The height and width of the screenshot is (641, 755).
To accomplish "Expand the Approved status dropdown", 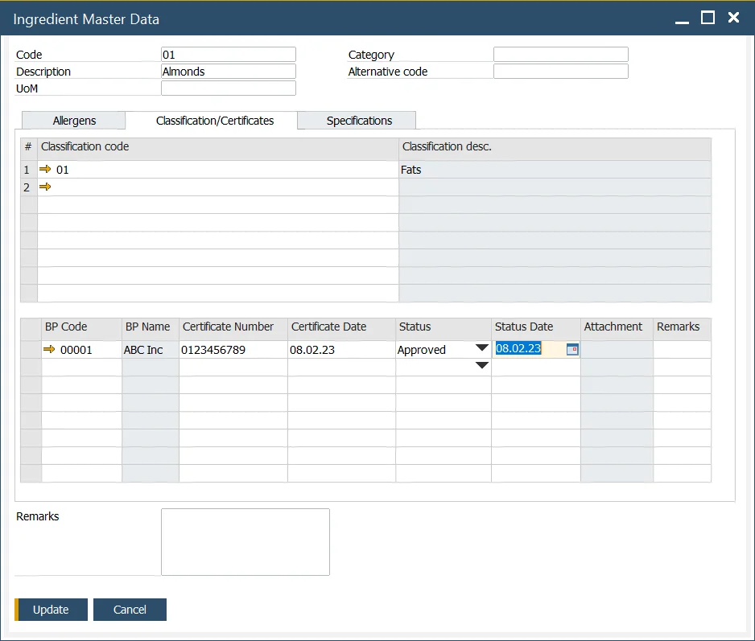I will pyautogui.click(x=481, y=348).
